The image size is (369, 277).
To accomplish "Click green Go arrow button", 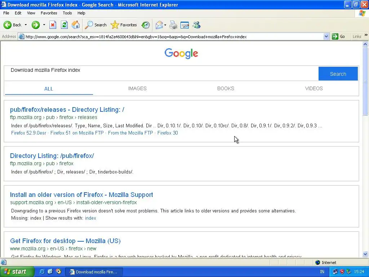I will tap(335, 36).
